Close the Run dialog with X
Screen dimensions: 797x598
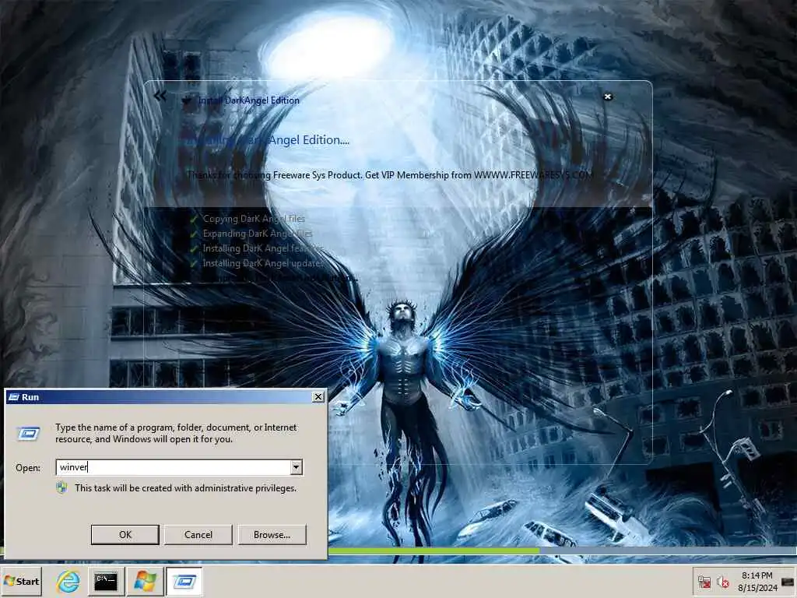point(318,396)
